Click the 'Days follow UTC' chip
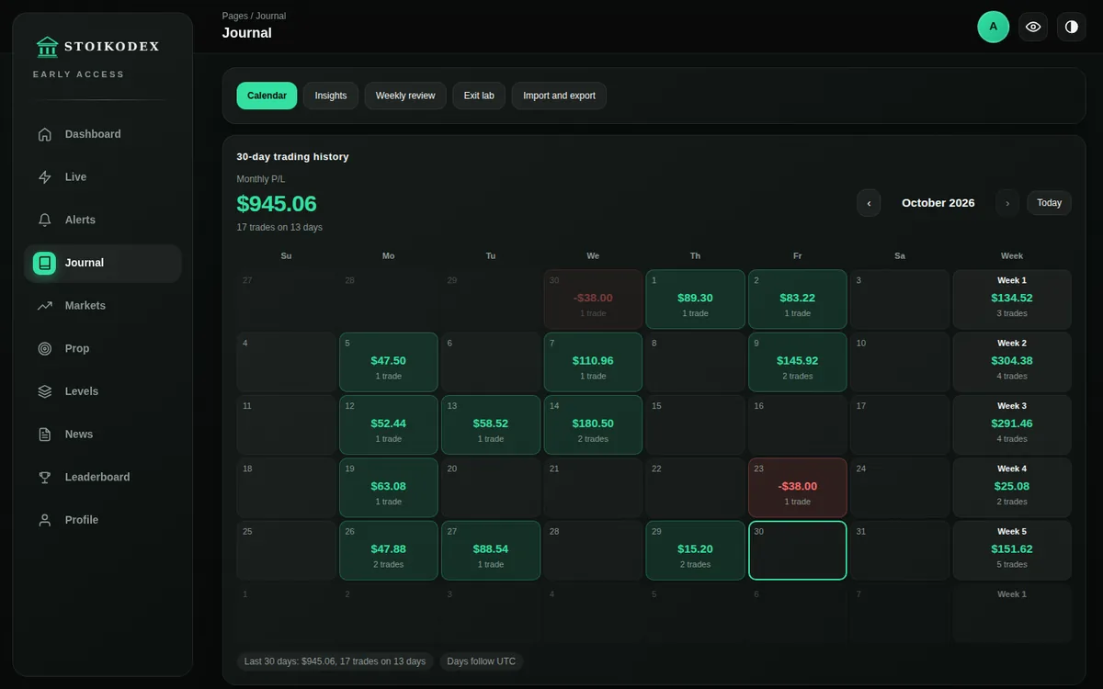The width and height of the screenshot is (1103, 689). tap(482, 661)
